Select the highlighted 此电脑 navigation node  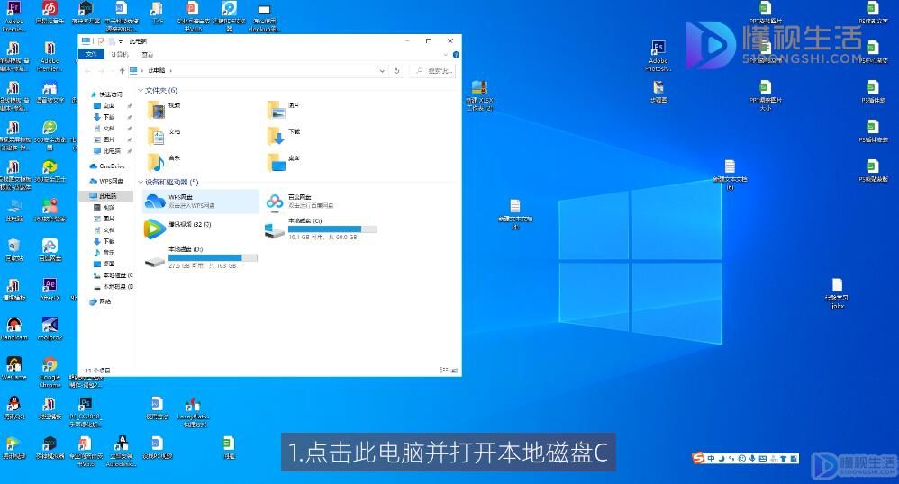[106, 196]
